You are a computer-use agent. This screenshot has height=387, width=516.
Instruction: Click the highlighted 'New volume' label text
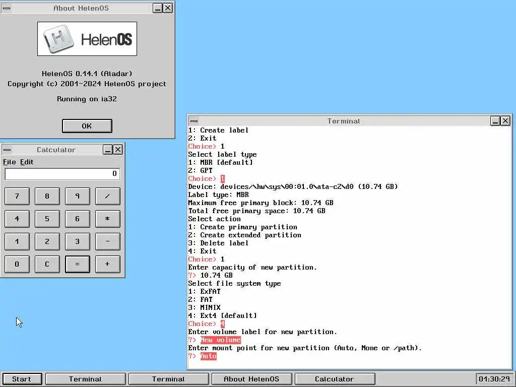pos(221,340)
